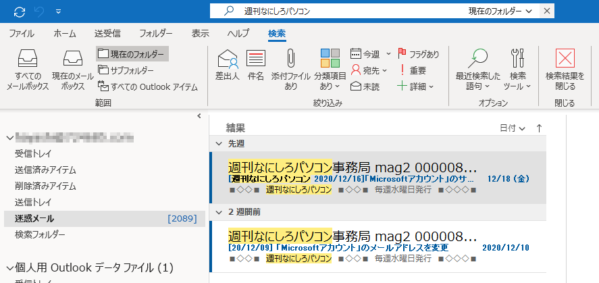Click the 結果 header label

236,128
